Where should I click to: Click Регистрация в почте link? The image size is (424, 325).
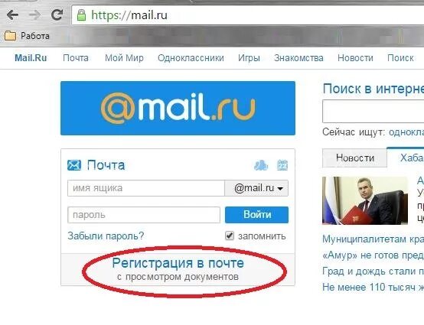(178, 263)
